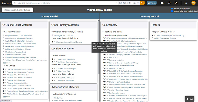Open Federal Rules of Appellate Procedure
This screenshot has height=102, width=198.
[20, 69]
